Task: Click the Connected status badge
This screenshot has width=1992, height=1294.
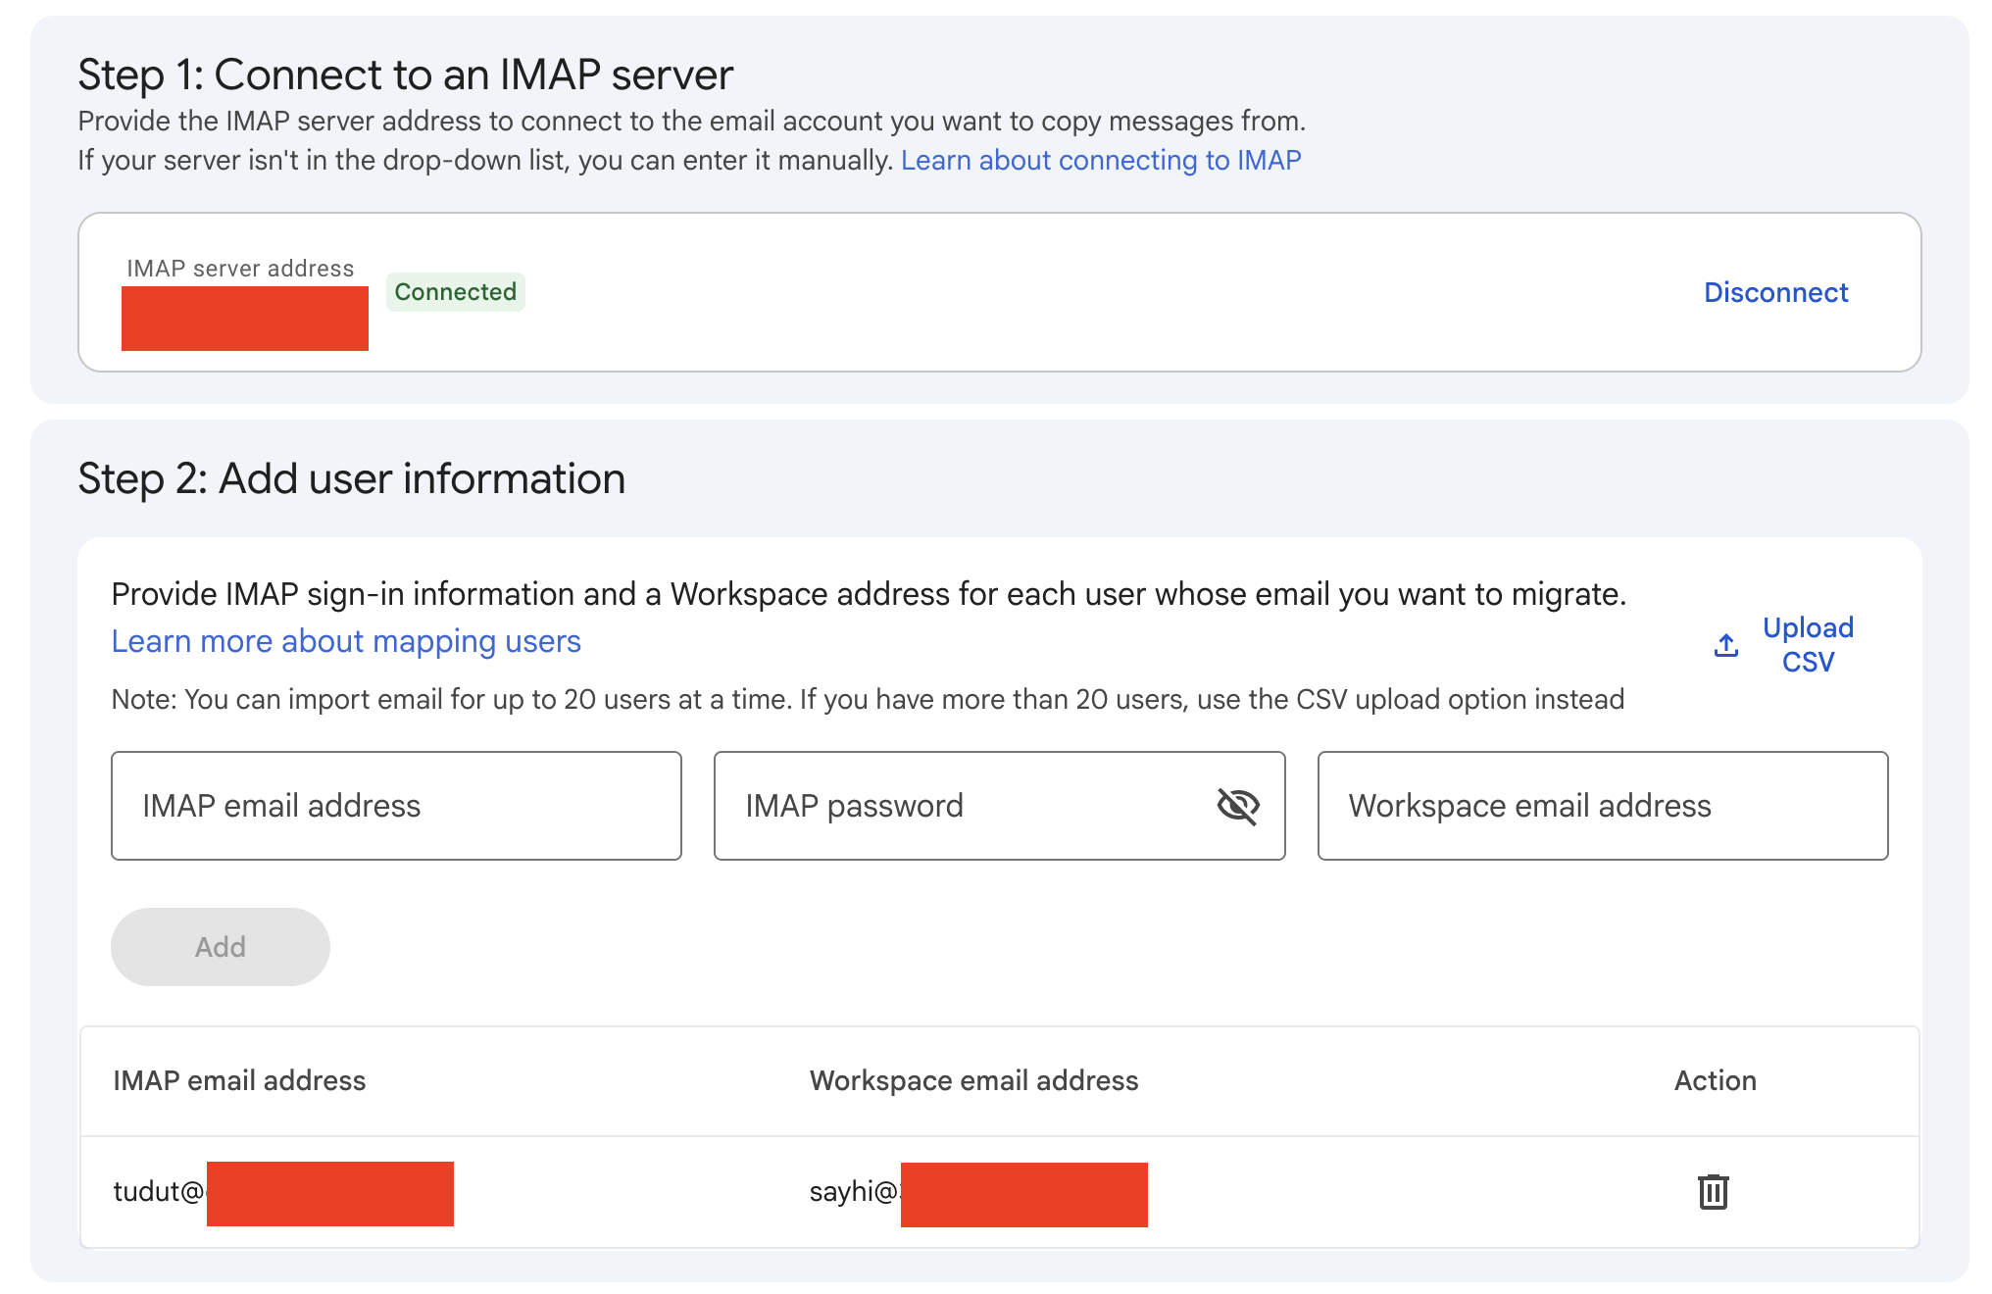Action: click(455, 292)
